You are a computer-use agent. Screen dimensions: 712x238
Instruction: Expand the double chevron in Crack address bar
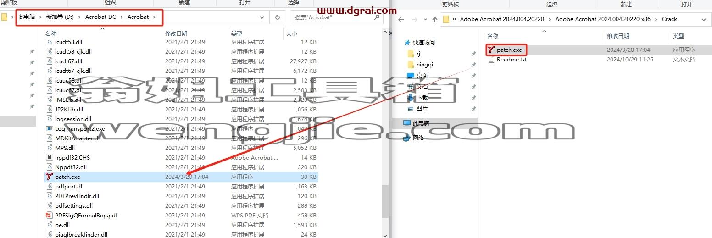point(454,19)
